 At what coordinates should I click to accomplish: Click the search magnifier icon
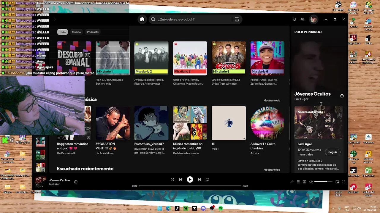[153, 19]
